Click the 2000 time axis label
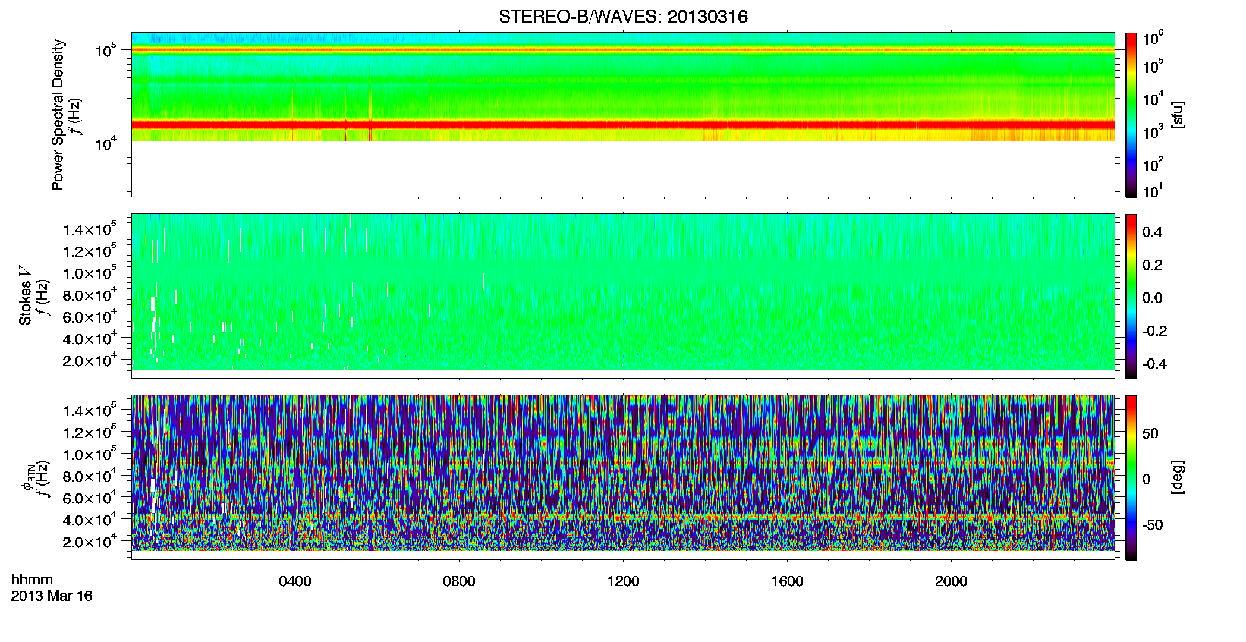This screenshot has width=1246, height=642. point(951,581)
